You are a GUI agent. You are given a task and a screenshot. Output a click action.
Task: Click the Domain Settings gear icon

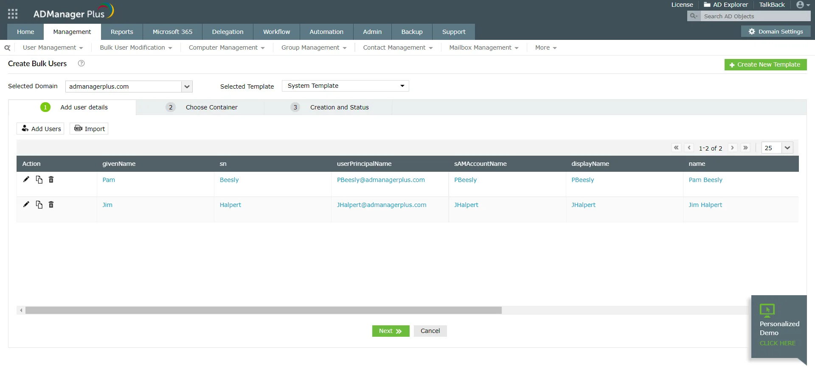click(752, 31)
